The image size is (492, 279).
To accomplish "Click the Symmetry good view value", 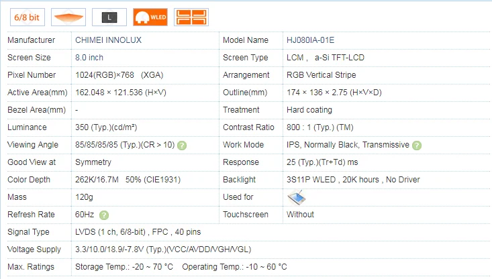I will (x=93, y=162).
